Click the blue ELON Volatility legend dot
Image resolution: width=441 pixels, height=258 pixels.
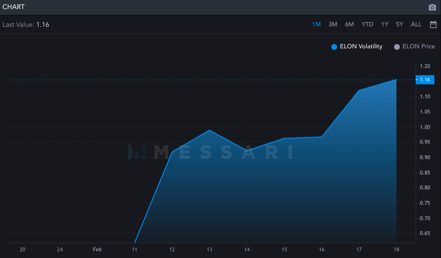click(x=334, y=47)
